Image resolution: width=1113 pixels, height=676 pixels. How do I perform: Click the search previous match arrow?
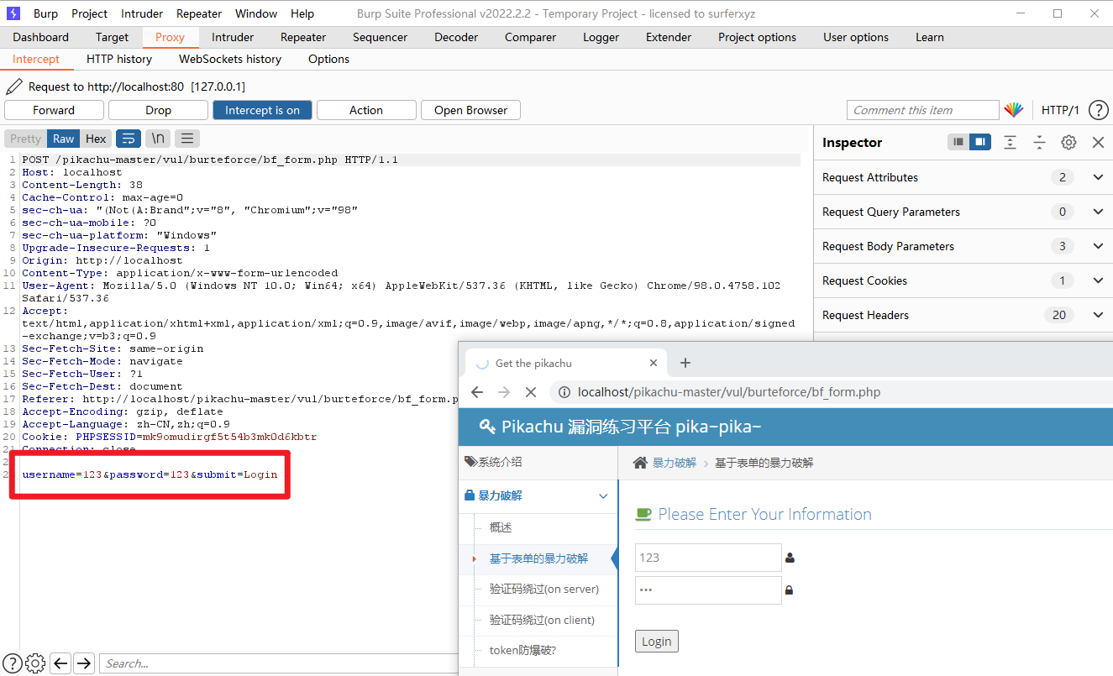[x=60, y=663]
